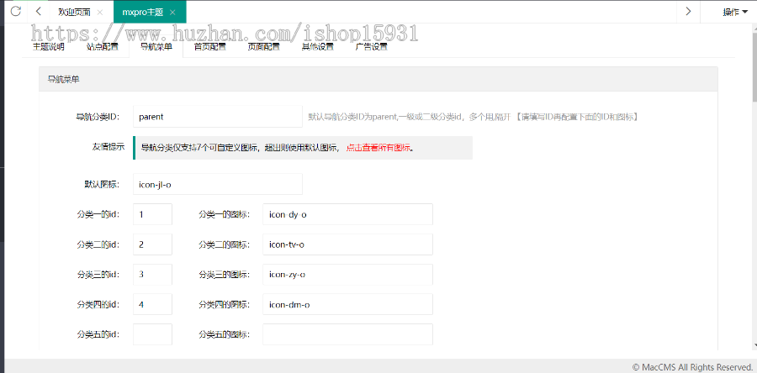Select the 导航菜单 tab
Viewport: 757px width, 373px height.
(156, 47)
